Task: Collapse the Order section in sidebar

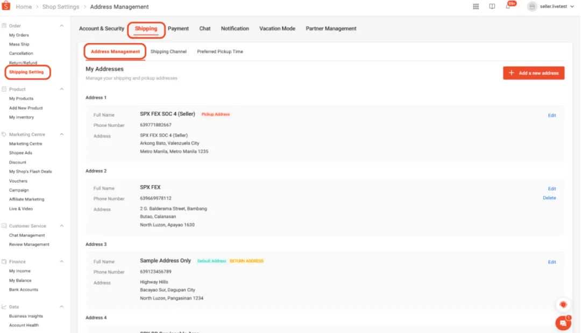Action: tap(60, 25)
